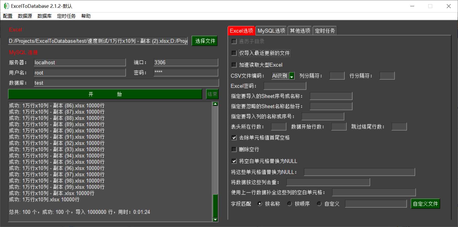Click the log scrollbar down arrow

pyautogui.click(x=215, y=220)
